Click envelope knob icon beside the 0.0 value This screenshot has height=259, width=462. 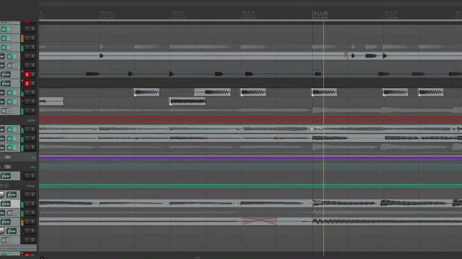7,157
